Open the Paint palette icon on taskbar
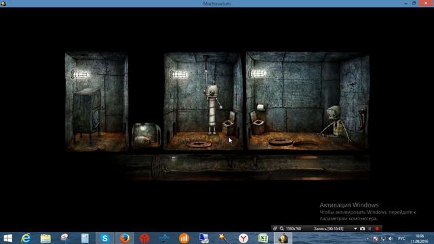The height and width of the screenshot is (244, 434). (65, 238)
